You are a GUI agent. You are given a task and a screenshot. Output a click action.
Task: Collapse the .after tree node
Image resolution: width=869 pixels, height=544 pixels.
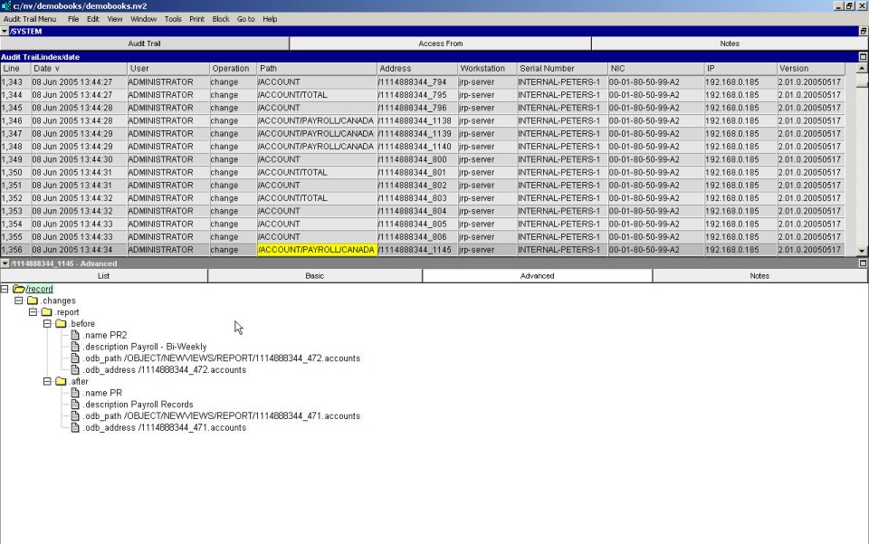coord(48,382)
